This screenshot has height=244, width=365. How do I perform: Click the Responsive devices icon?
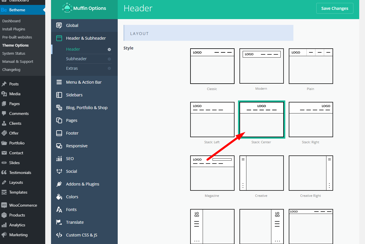(59, 146)
